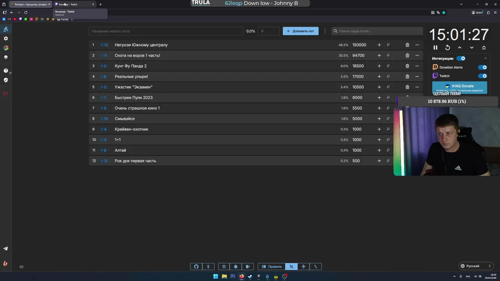This screenshot has height=281, width=500.
Task: Add amount to Рок док первая часть
Action: 379,161
